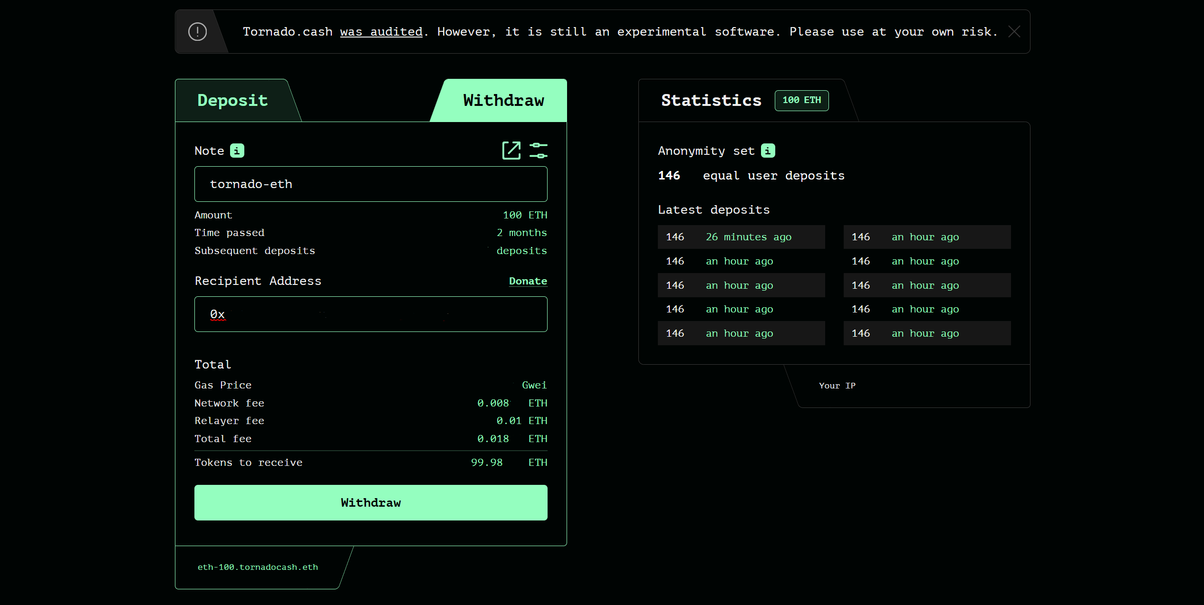Click the Recipient Address input field
The height and width of the screenshot is (605, 1204).
tap(371, 314)
